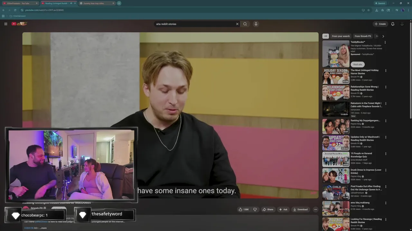
Task: Open the YouTube hamburger guide menu
Action: 5,24
